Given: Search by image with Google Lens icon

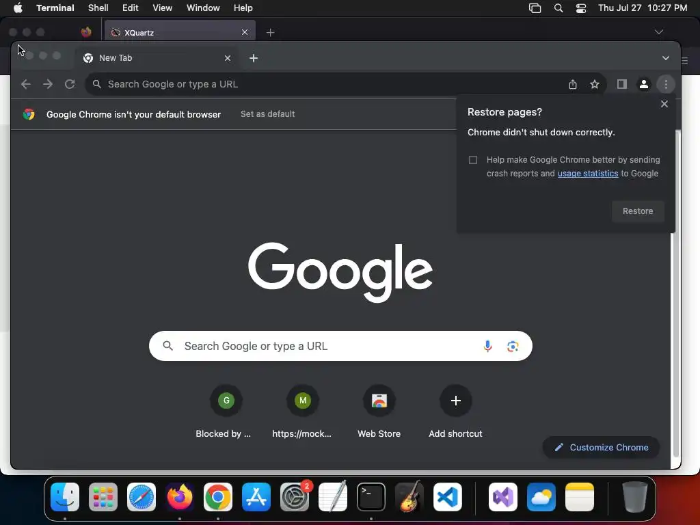Looking at the screenshot, I should tap(513, 346).
